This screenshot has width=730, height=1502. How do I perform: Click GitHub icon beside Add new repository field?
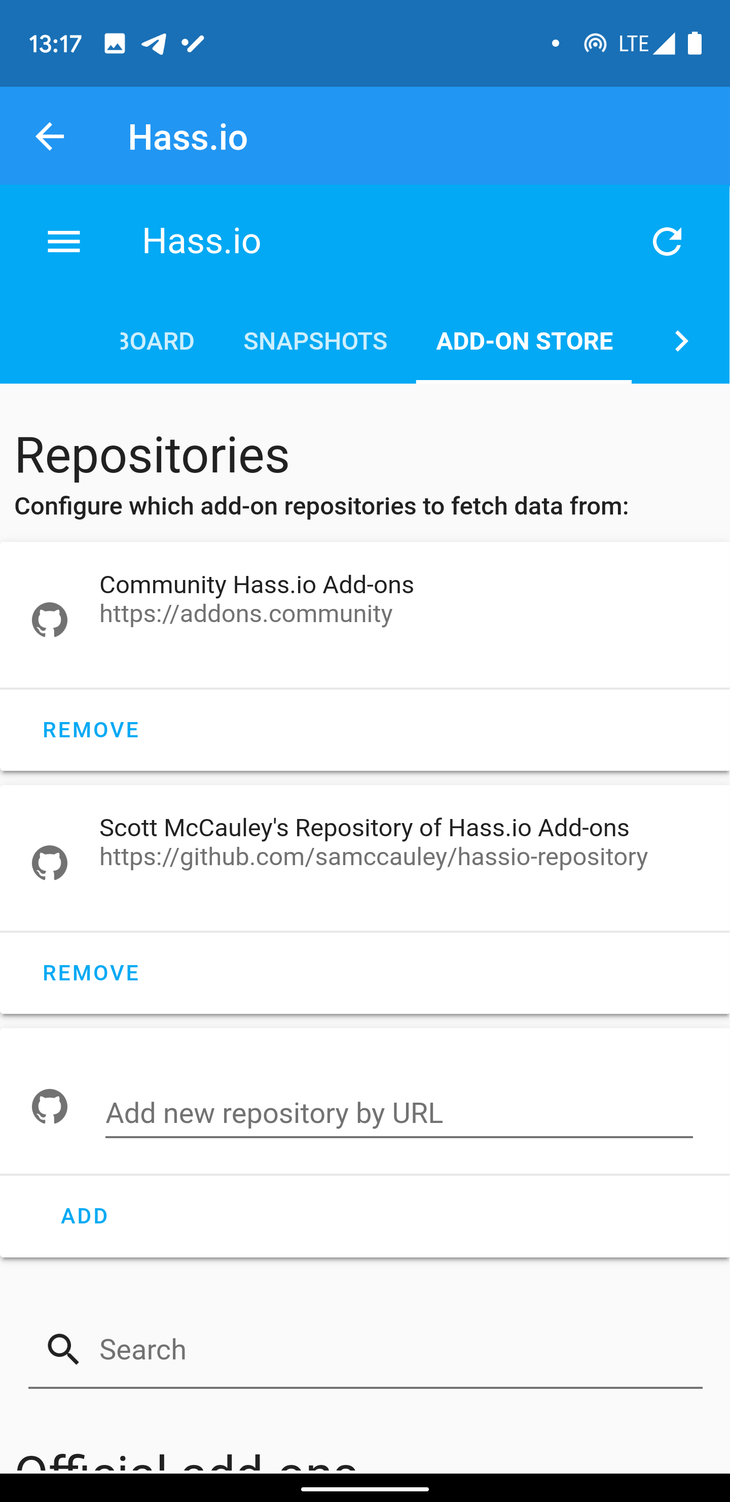[50, 1106]
